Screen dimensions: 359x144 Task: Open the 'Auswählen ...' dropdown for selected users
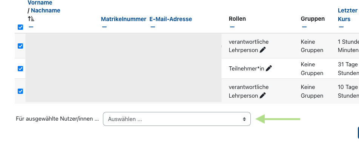click(x=177, y=119)
